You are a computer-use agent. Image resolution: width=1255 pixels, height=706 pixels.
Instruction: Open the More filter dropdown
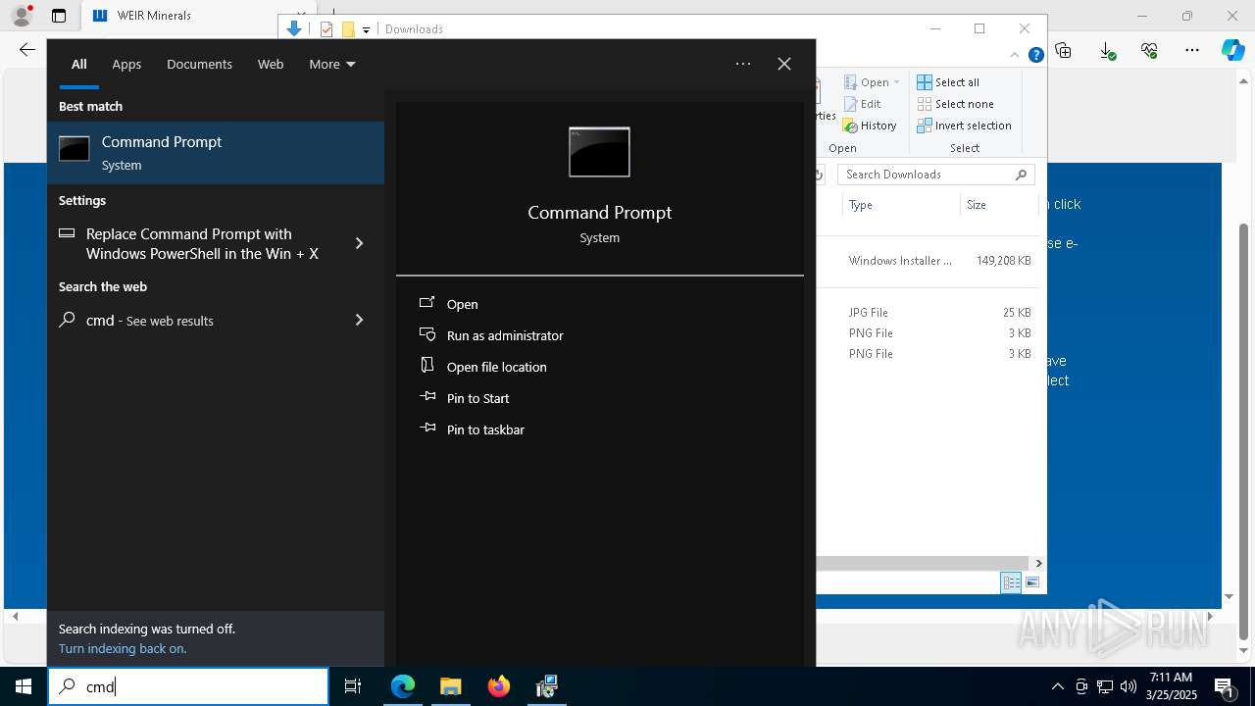pyautogui.click(x=332, y=64)
